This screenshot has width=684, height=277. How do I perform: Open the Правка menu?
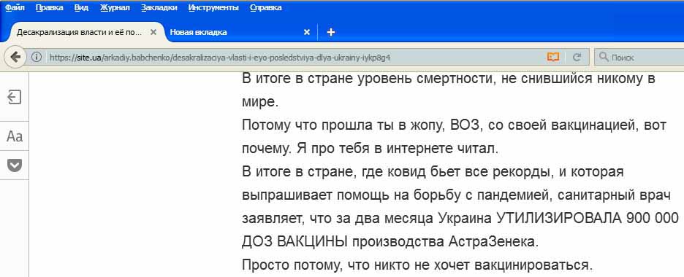tap(49, 7)
